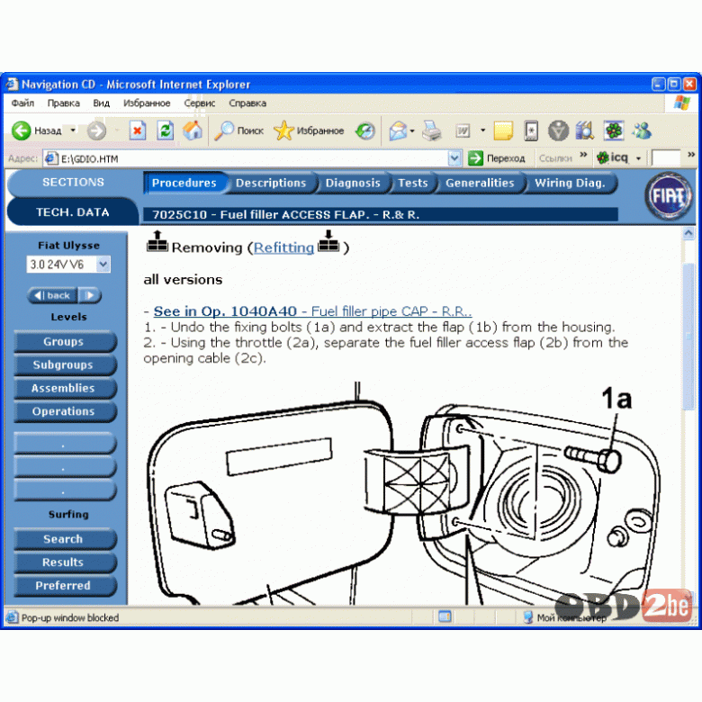Click the TECH. DATA button
702x702 pixels.
point(73,212)
